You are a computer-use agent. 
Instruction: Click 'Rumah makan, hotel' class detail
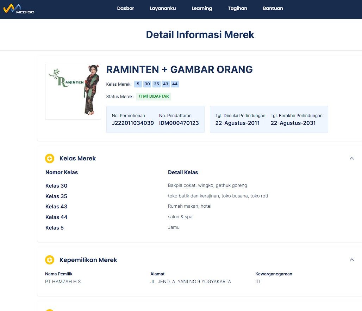189,206
